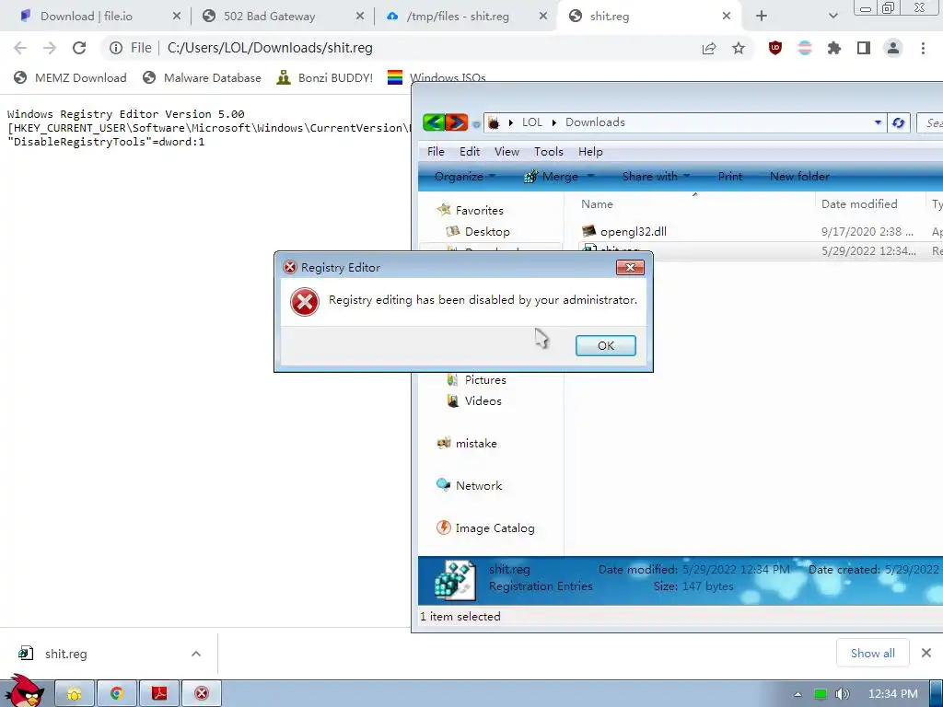
Task: Reload the page in Chrome
Action: [79, 48]
